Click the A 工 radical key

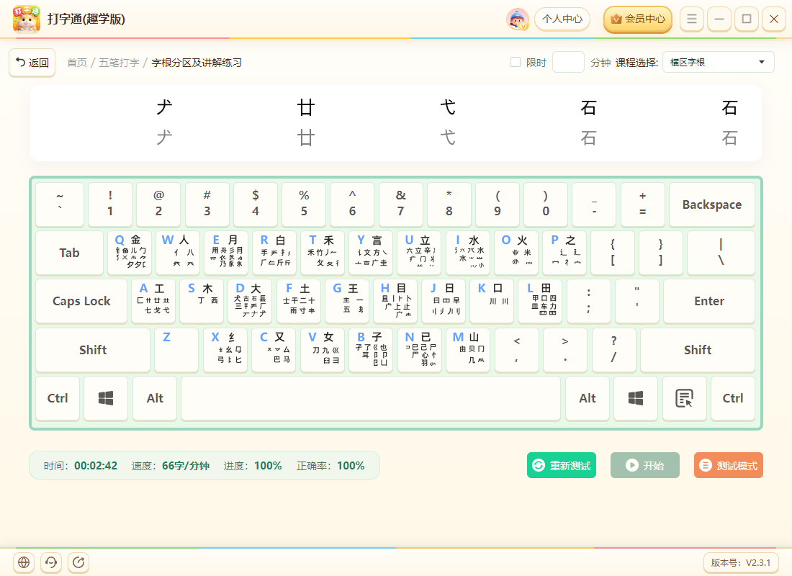(x=153, y=301)
